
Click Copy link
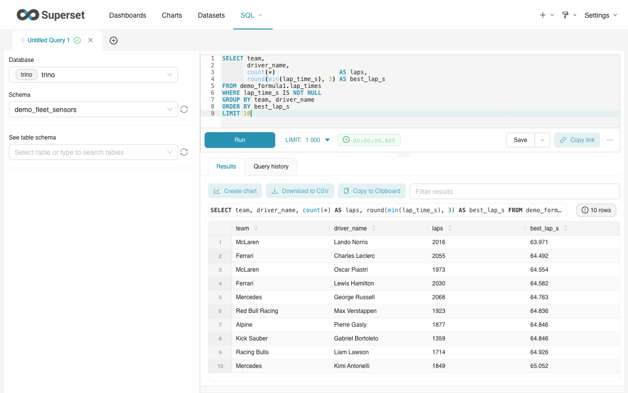pyautogui.click(x=577, y=140)
